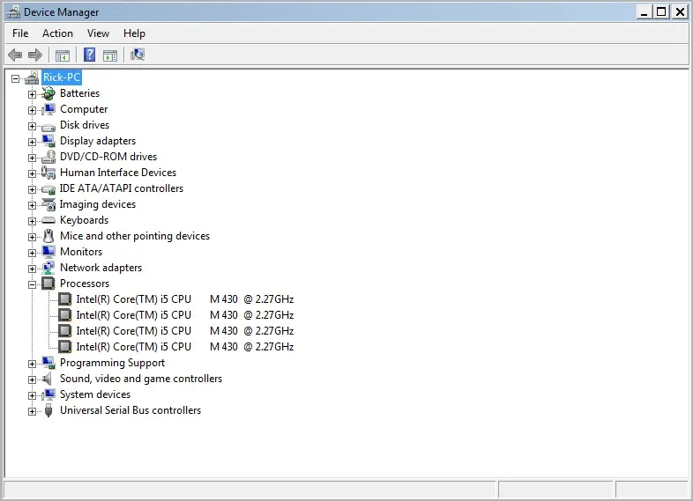The height and width of the screenshot is (501, 693).
Task: Select Human Interface Devices label
Action: (x=118, y=173)
